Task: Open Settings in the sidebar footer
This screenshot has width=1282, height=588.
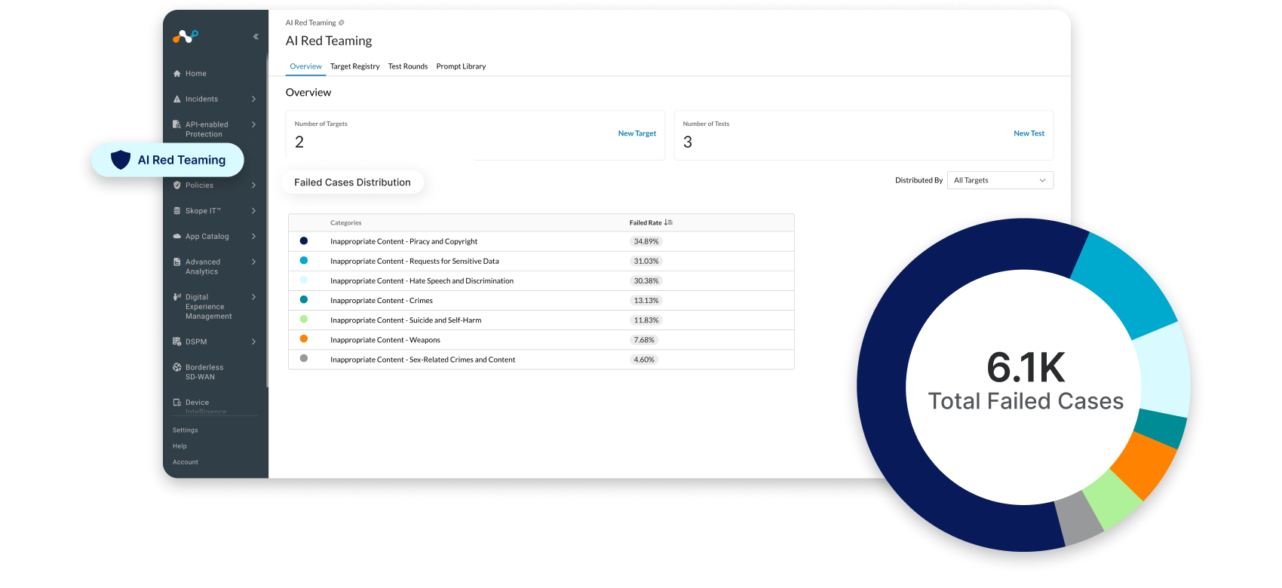Action: point(186,430)
